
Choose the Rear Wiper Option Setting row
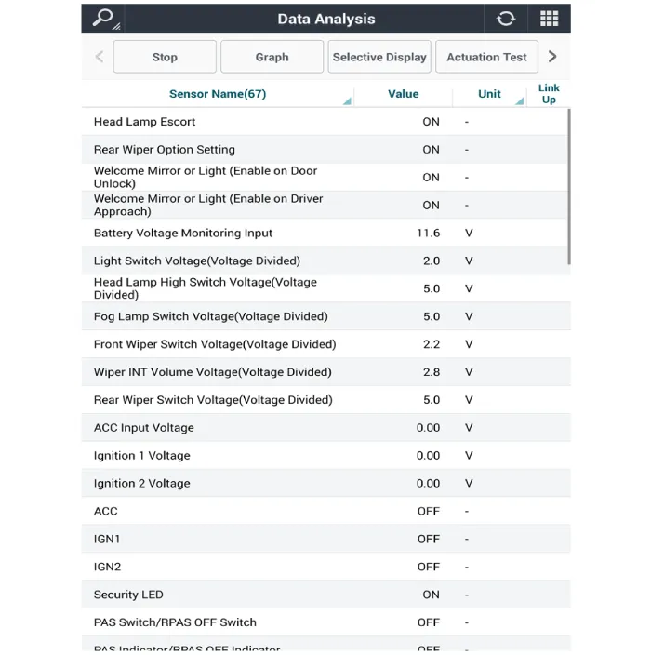pos(165,150)
